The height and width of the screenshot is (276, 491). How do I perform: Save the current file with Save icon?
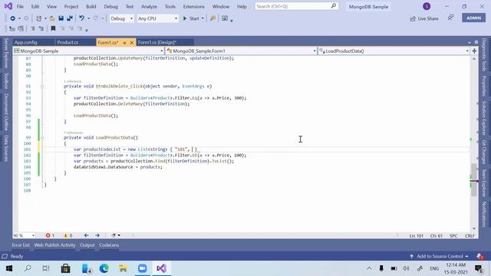61,18
